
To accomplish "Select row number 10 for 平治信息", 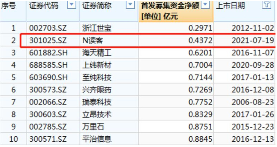I will pos(13,139).
